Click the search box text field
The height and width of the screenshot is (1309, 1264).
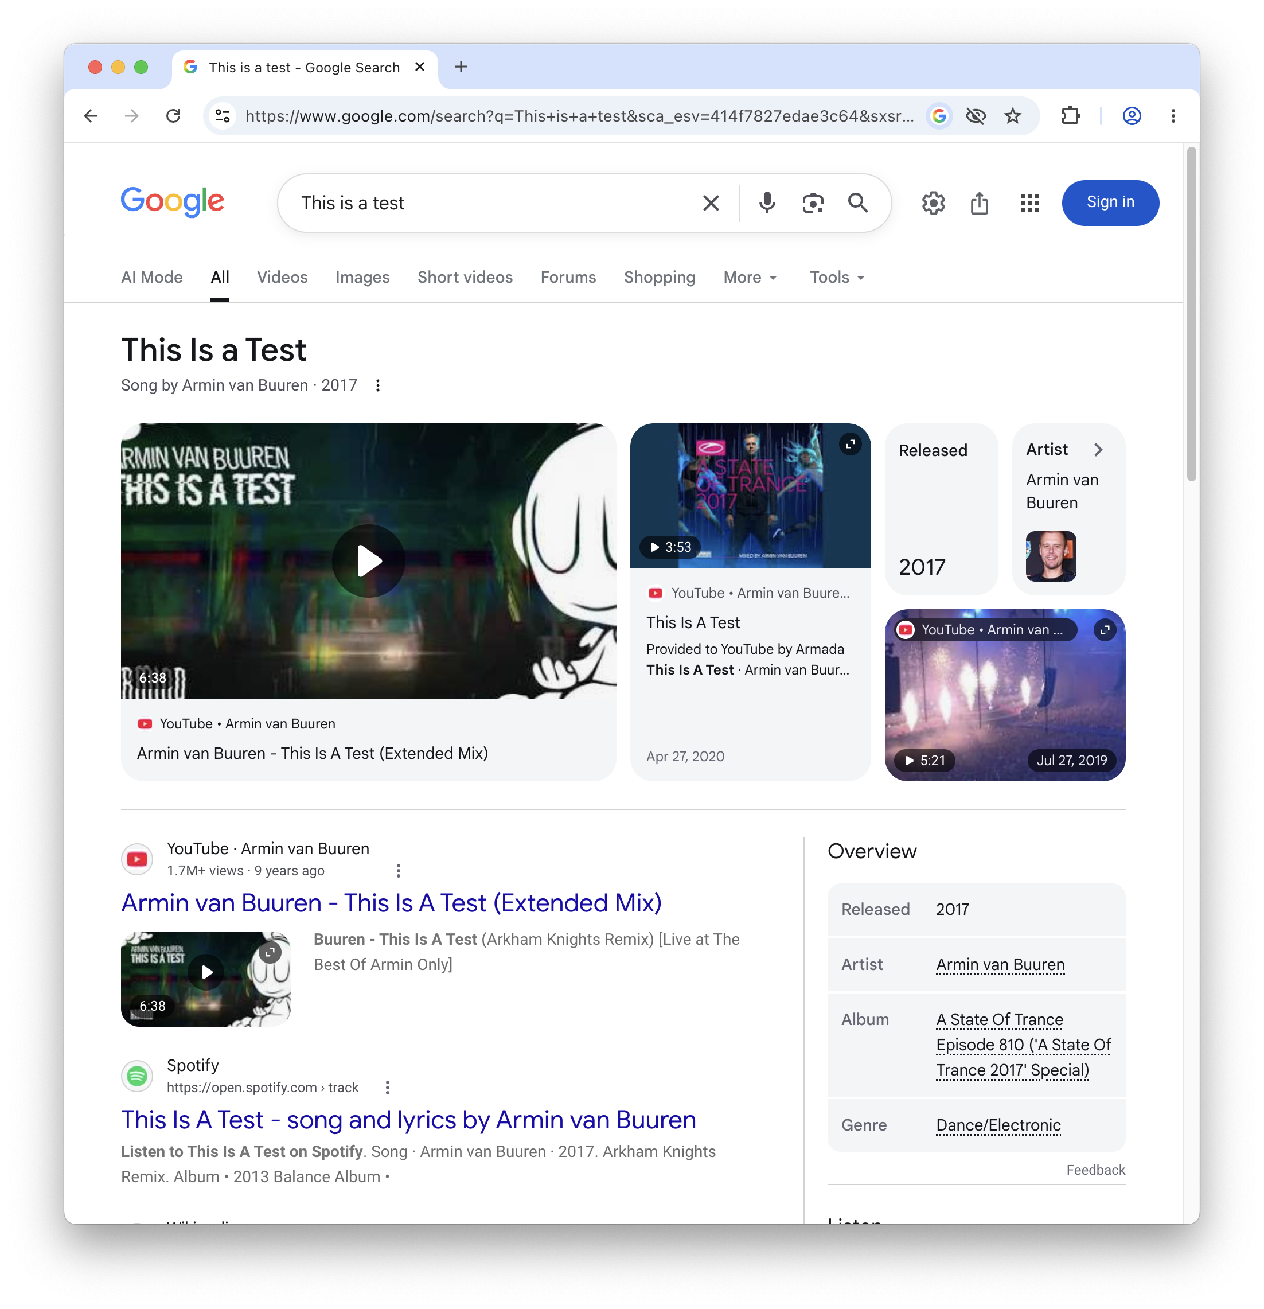[494, 203]
